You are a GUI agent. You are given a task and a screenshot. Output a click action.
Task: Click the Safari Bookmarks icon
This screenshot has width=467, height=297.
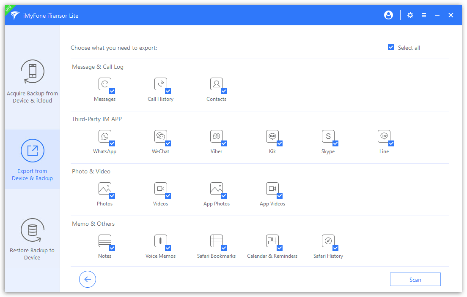tap(217, 241)
